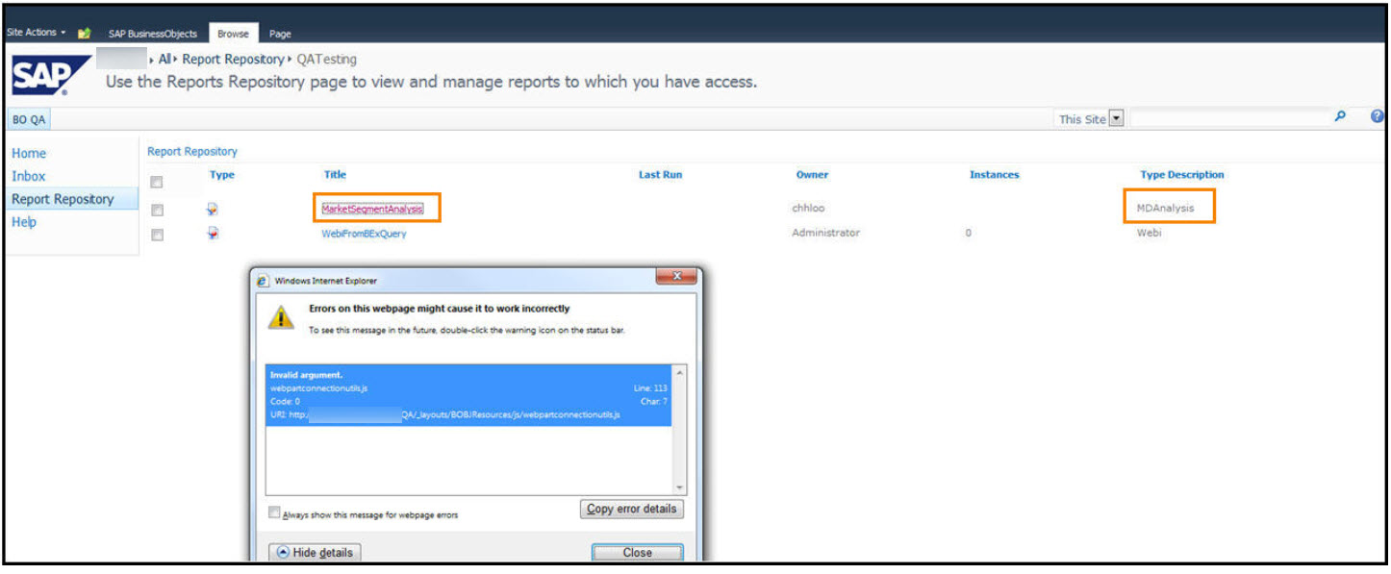Focus the site search input box
Screen dimensions: 1391x574
coord(1228,119)
